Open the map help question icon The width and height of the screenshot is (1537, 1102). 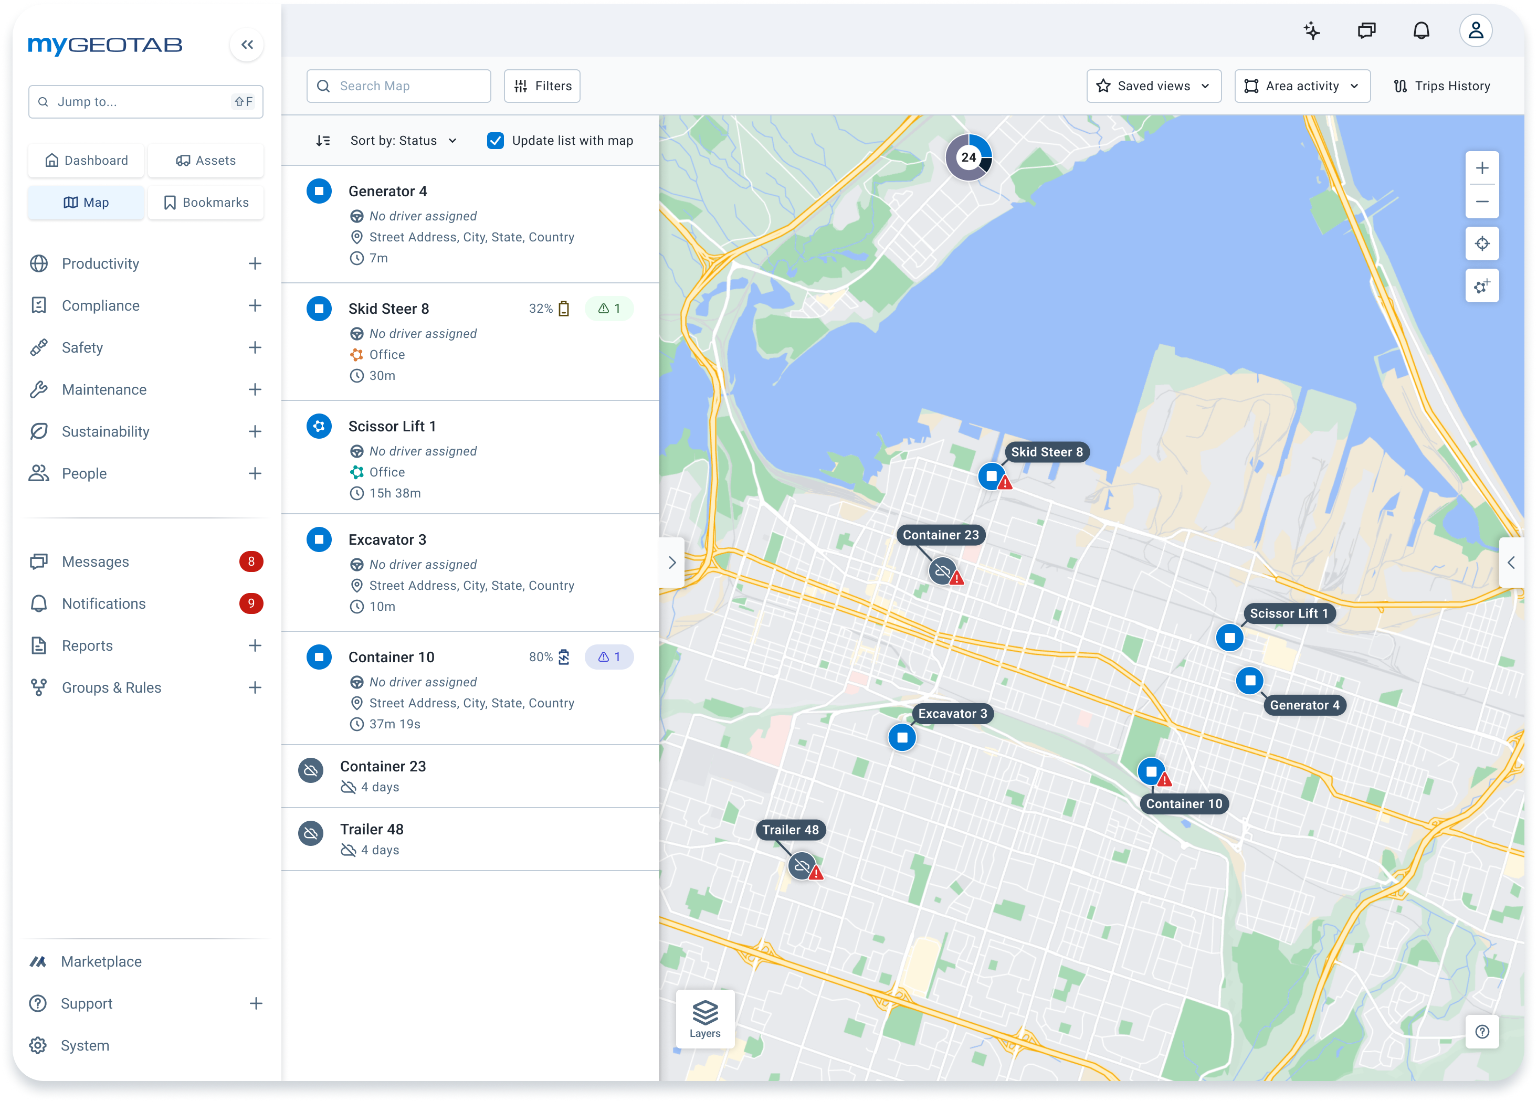[x=1482, y=1032]
